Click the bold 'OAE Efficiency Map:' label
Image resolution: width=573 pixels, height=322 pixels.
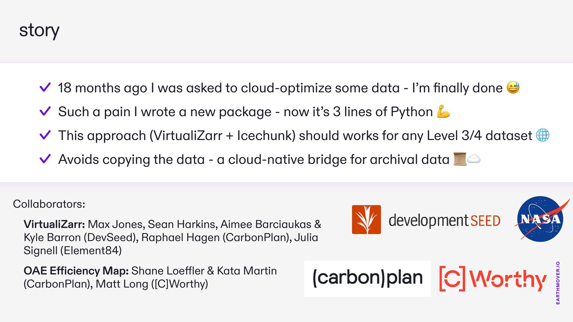click(76, 271)
